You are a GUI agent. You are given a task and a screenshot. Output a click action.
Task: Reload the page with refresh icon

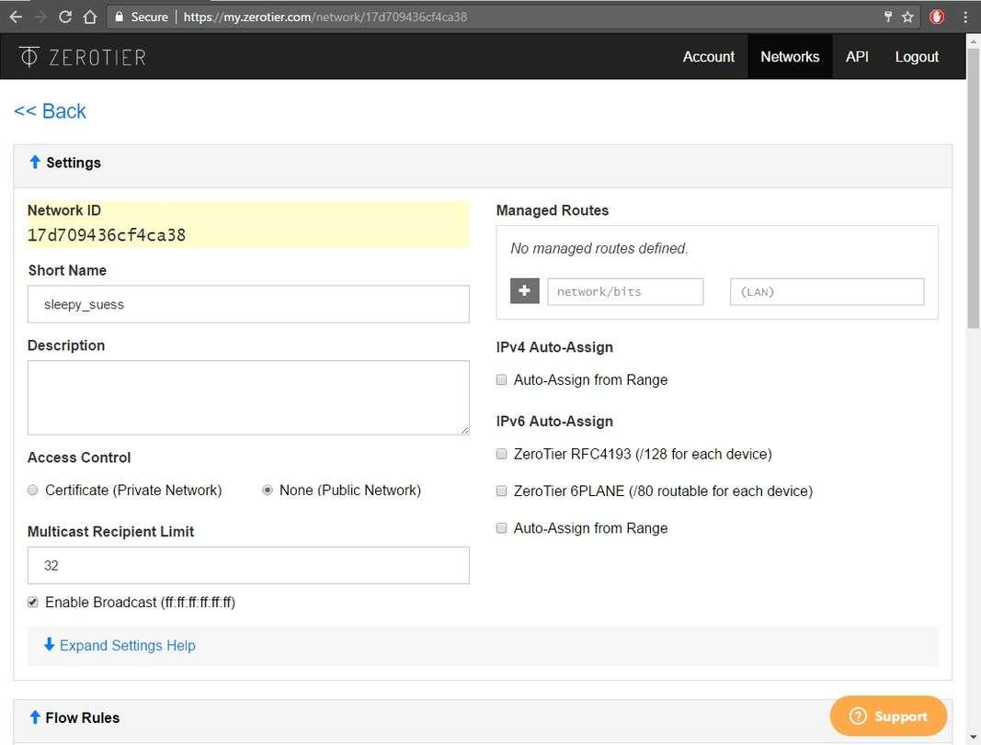click(64, 17)
